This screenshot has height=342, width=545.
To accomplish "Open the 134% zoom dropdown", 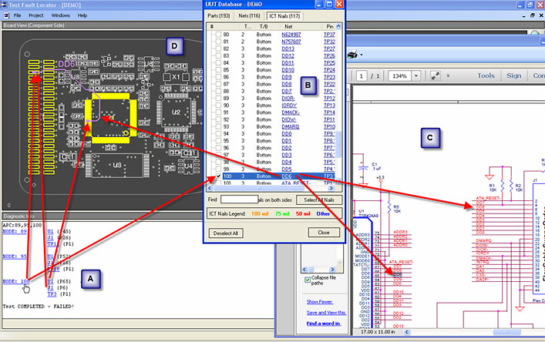I will (x=416, y=75).
